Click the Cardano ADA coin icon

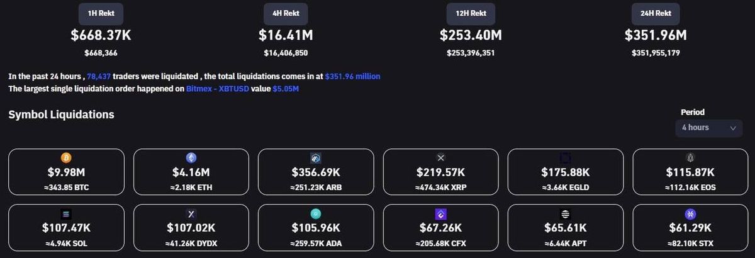316,214
